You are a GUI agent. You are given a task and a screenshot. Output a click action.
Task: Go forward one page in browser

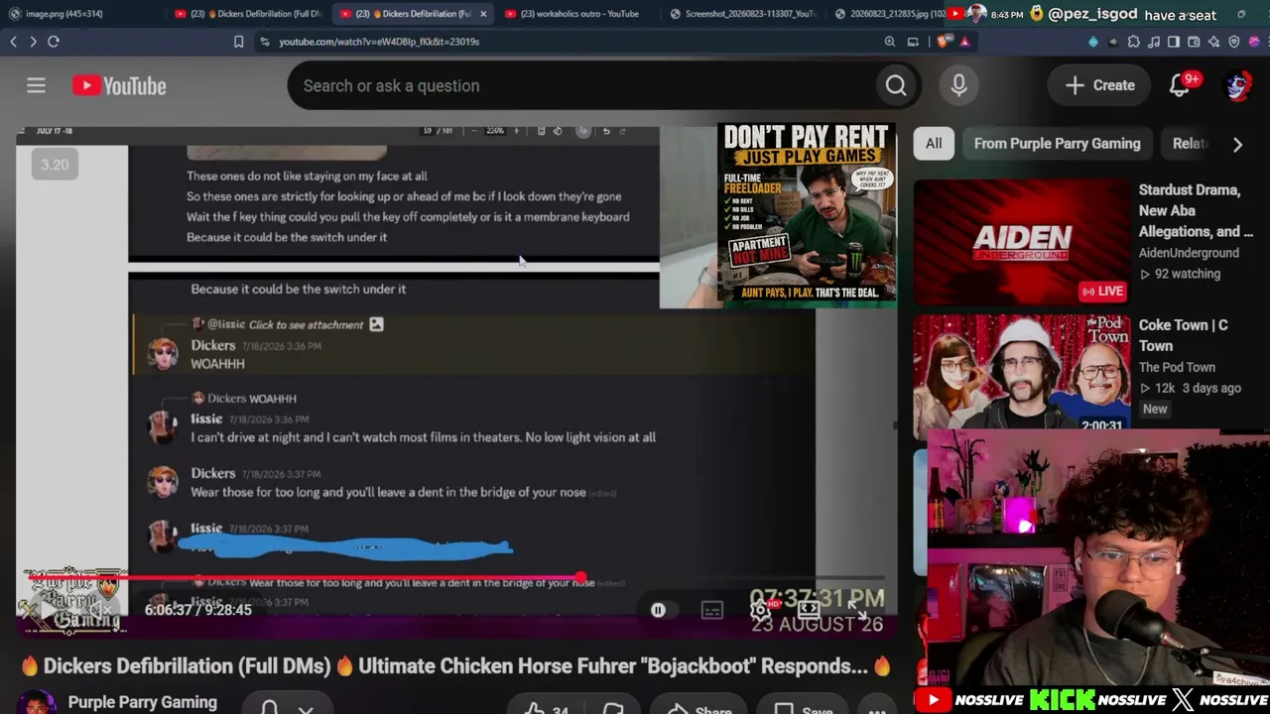[x=33, y=42]
